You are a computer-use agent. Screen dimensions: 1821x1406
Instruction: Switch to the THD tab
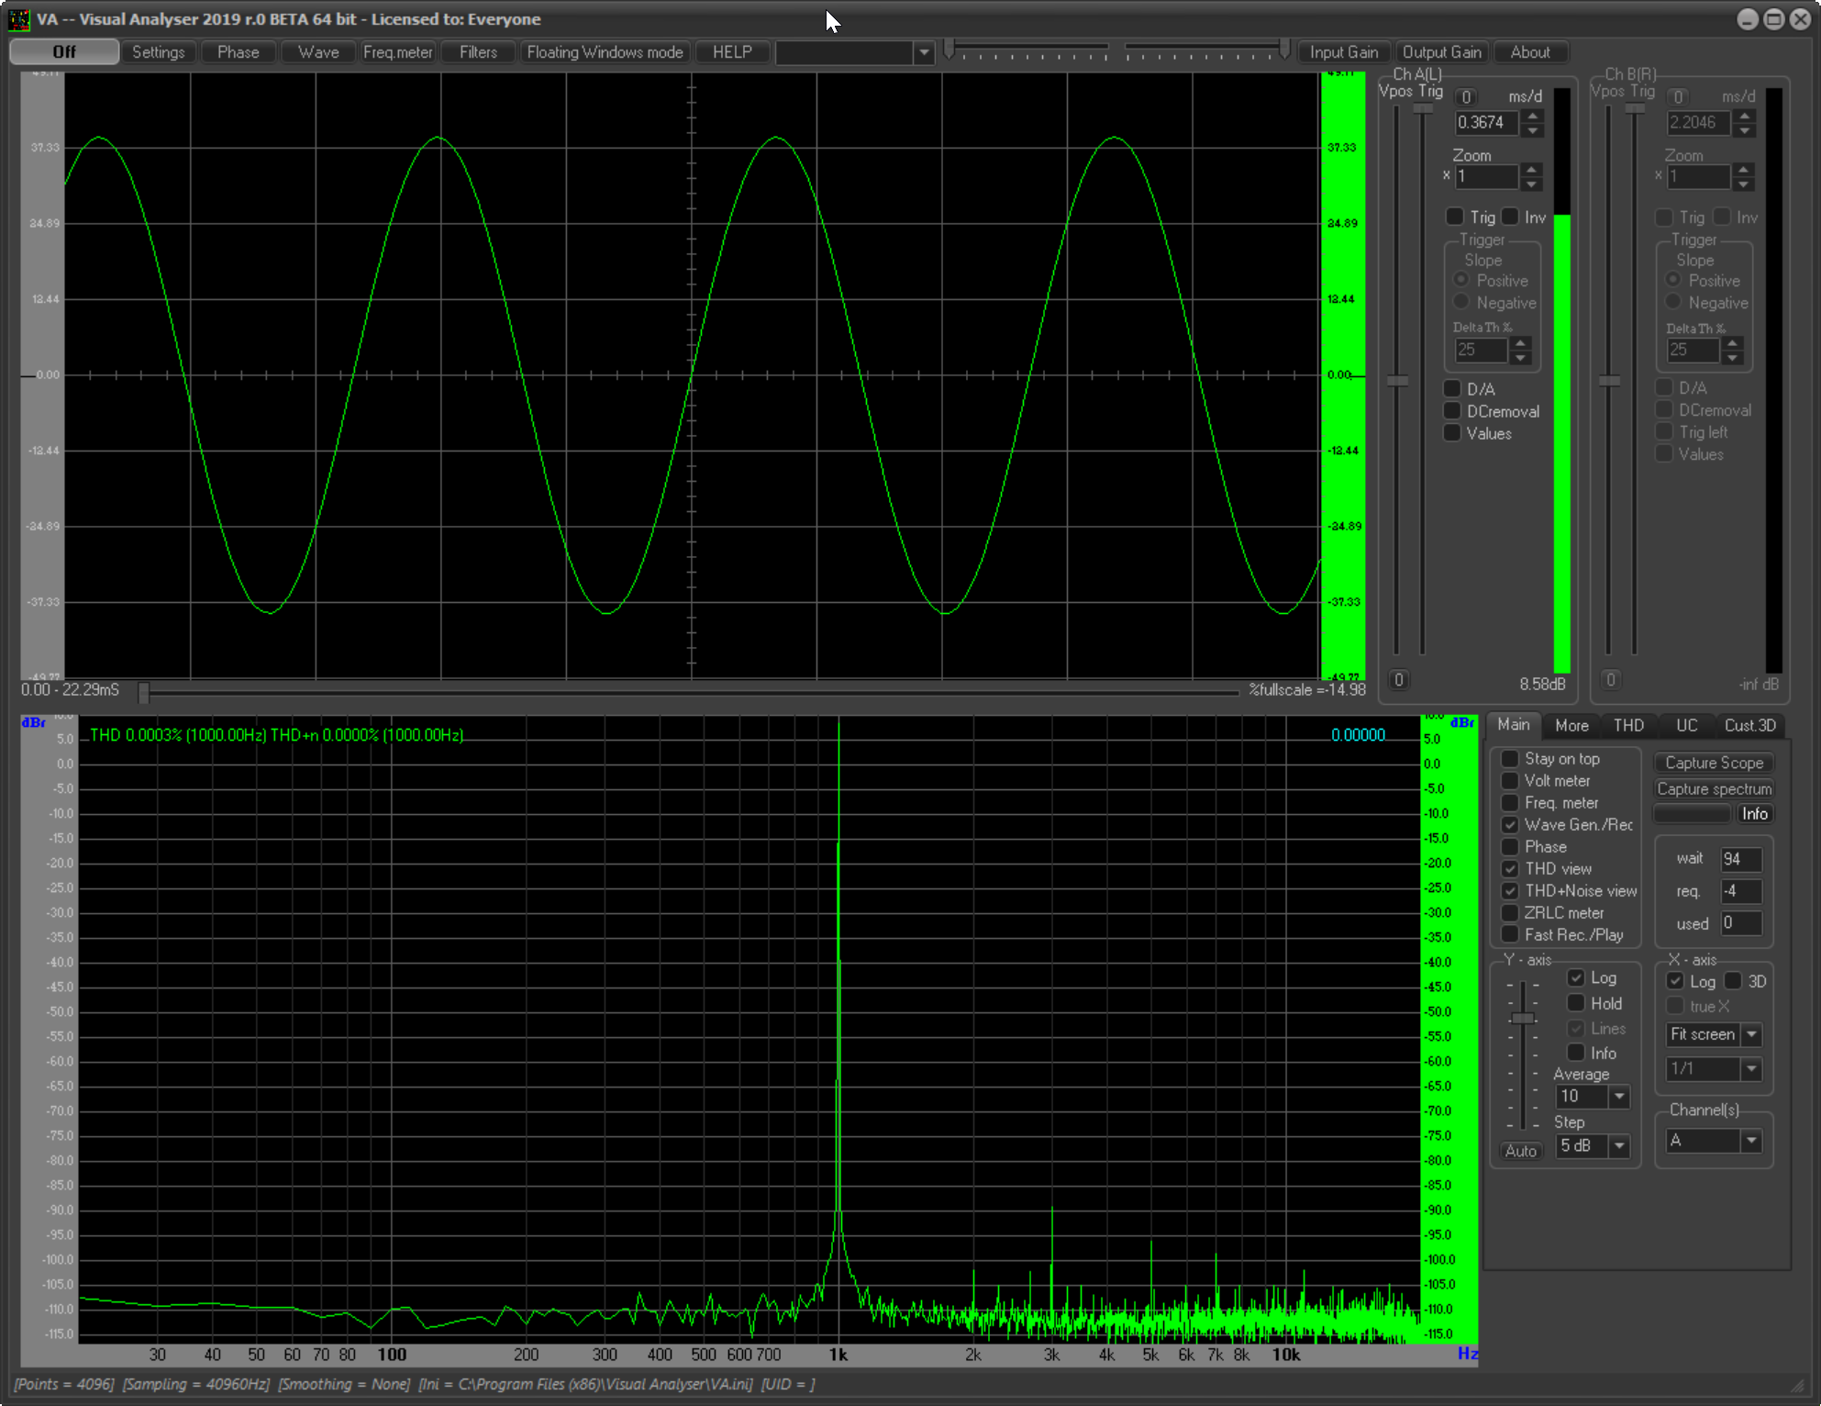coord(1628,726)
